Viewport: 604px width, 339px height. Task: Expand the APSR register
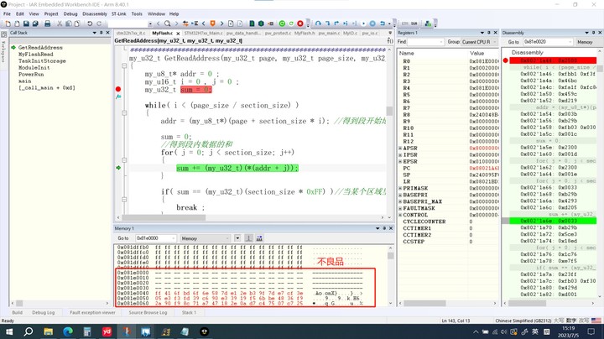(x=400, y=149)
